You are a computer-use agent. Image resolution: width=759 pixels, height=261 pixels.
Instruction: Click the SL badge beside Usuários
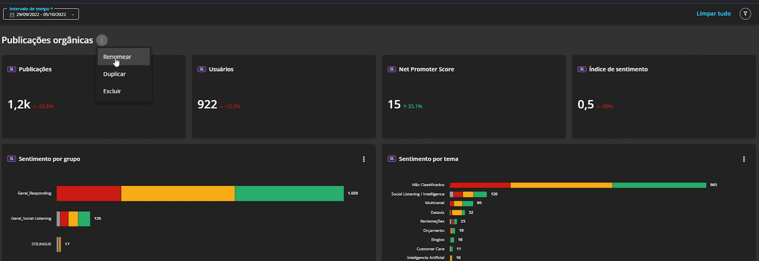point(202,69)
